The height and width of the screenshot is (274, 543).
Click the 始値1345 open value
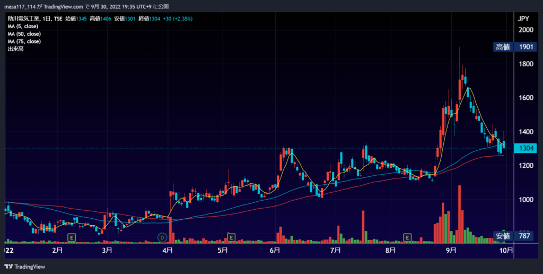click(x=76, y=19)
